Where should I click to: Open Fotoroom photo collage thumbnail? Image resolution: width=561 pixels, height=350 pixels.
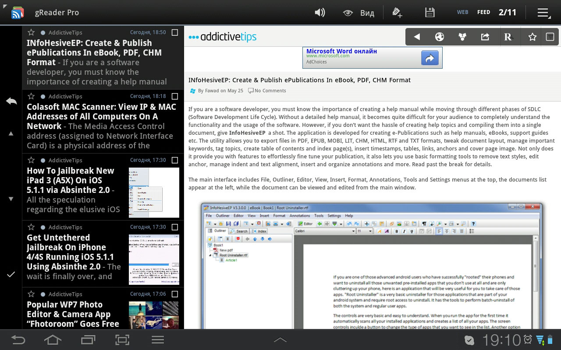[x=154, y=315]
